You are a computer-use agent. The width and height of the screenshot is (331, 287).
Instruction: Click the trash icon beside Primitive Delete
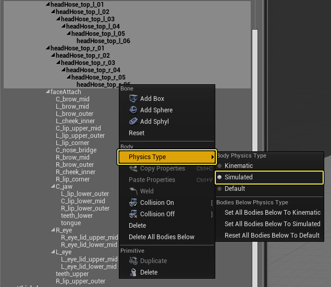point(133,272)
